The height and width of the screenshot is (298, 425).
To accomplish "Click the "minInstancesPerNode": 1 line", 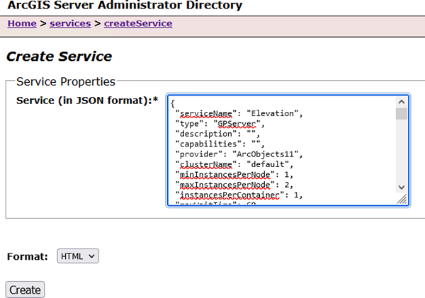I will click(x=234, y=175).
